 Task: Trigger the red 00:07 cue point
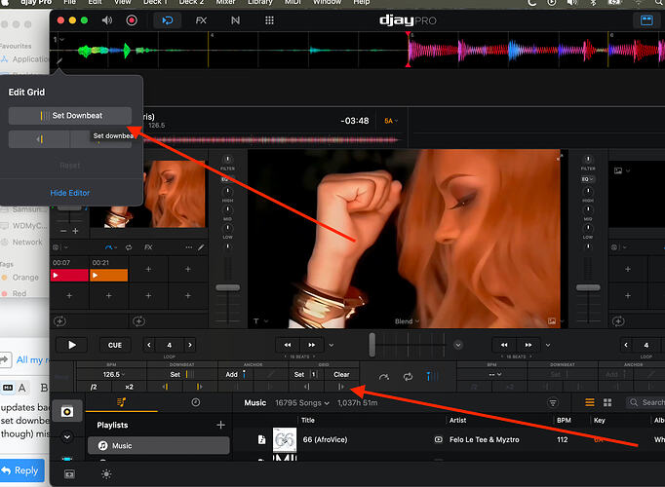point(69,276)
